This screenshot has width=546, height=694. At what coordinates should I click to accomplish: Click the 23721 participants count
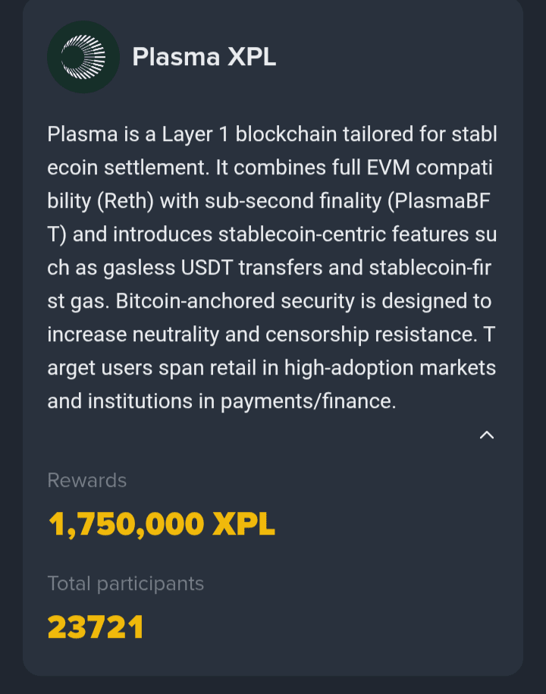pyautogui.click(x=96, y=627)
